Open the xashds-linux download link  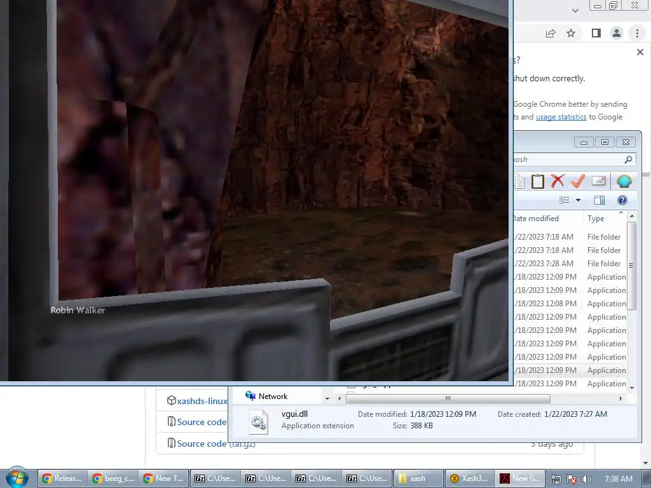[x=202, y=402]
